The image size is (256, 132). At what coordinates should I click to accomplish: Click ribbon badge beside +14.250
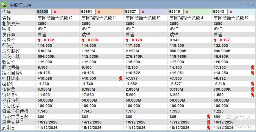point(253,73)
